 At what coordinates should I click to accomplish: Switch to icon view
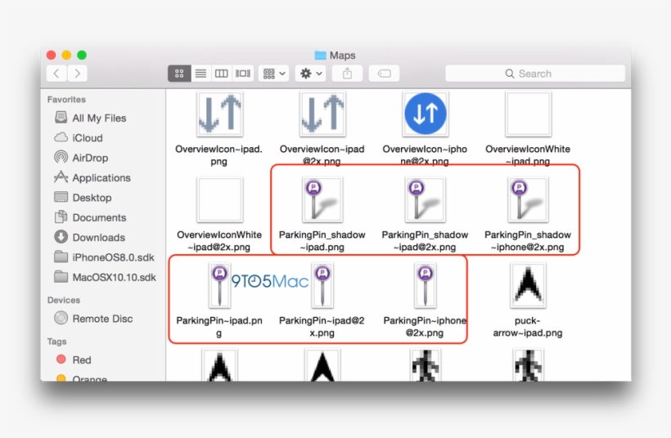(179, 74)
